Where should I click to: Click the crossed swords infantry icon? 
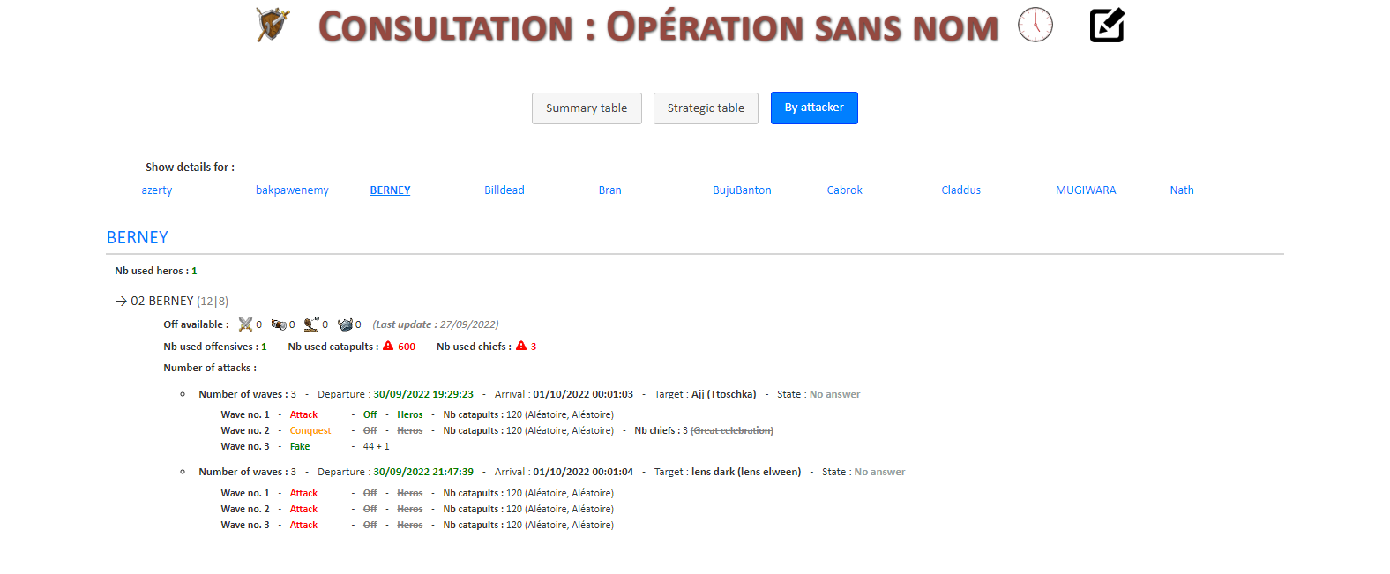pyautogui.click(x=245, y=324)
